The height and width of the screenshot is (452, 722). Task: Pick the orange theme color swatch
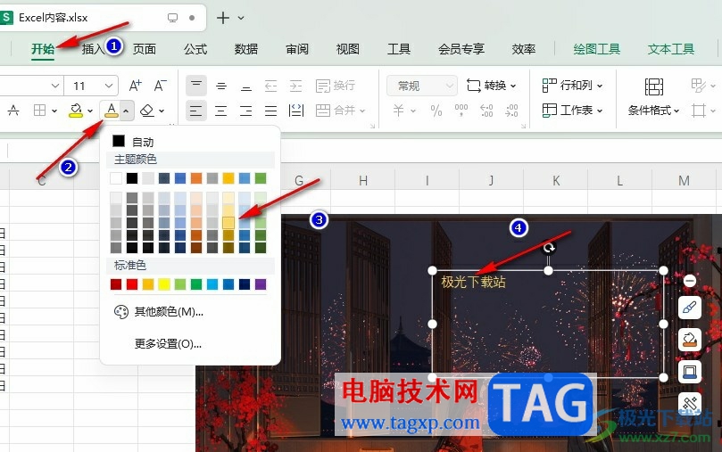pos(196,178)
